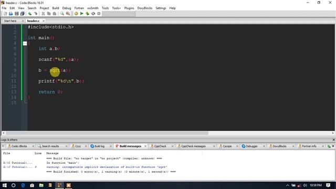
Task: Switch to the Debugger log tab
Action: click(x=251, y=146)
